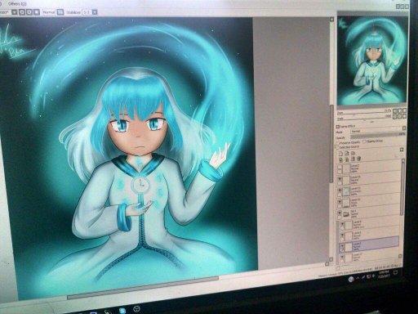The height and width of the screenshot is (314, 418).
Task: Flip the view horizontally next to Normal
Action: coord(60,12)
